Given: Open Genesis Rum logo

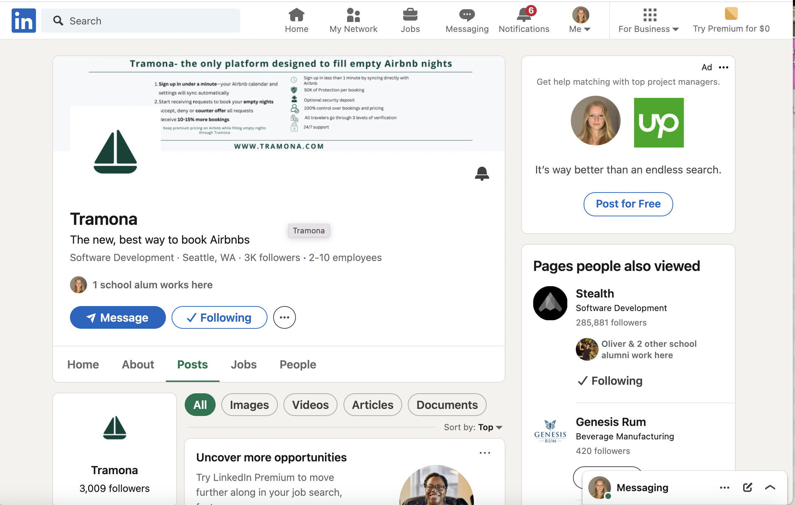Looking at the screenshot, I should [550, 432].
